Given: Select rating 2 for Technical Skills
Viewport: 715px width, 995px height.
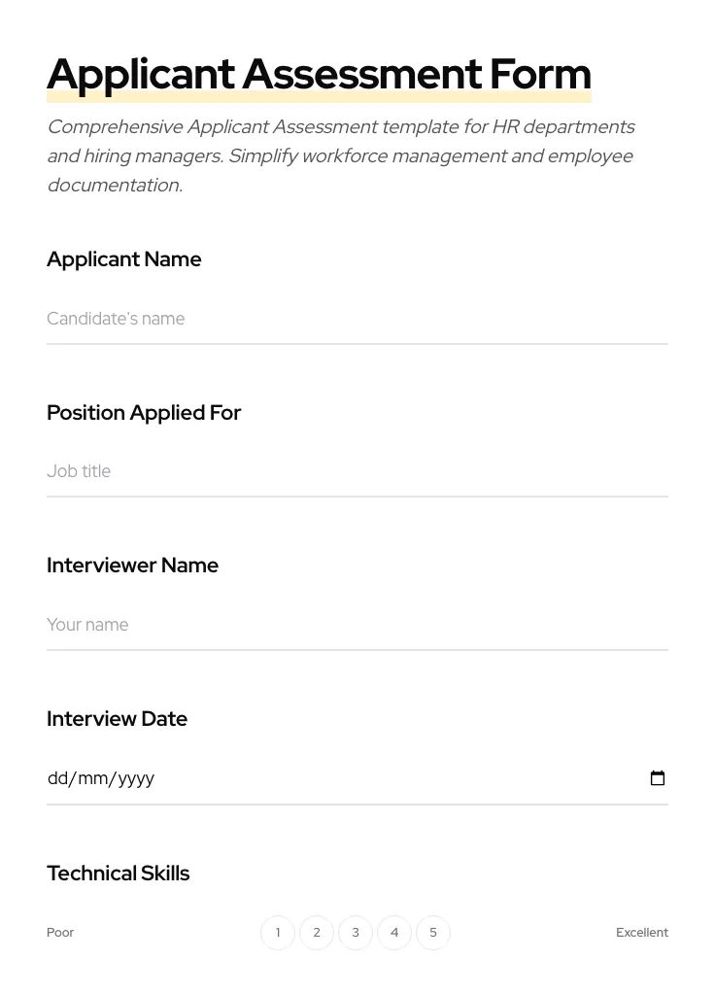Looking at the screenshot, I should (317, 932).
